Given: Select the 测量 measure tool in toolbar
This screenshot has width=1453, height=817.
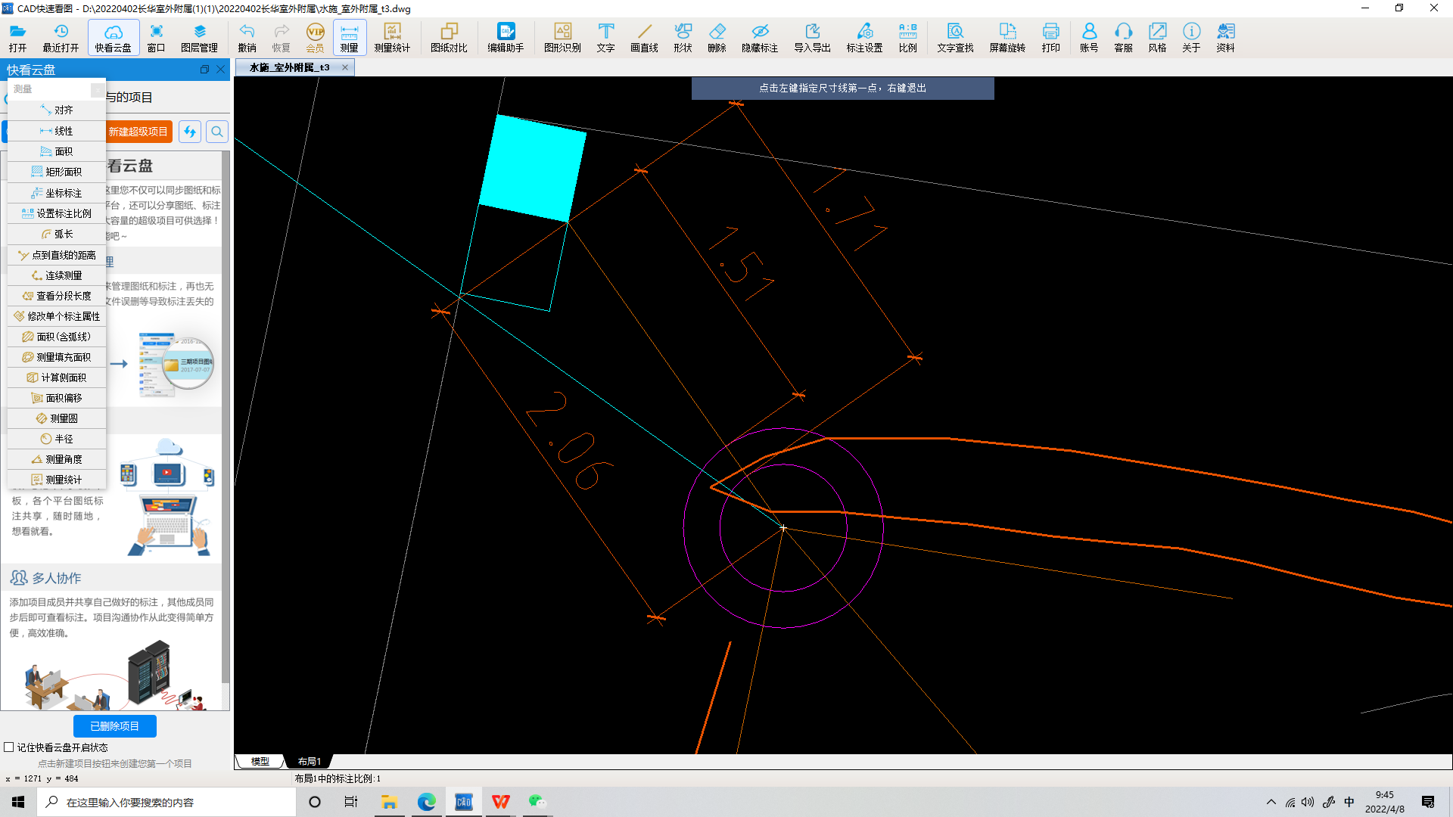Looking at the screenshot, I should (x=349, y=37).
